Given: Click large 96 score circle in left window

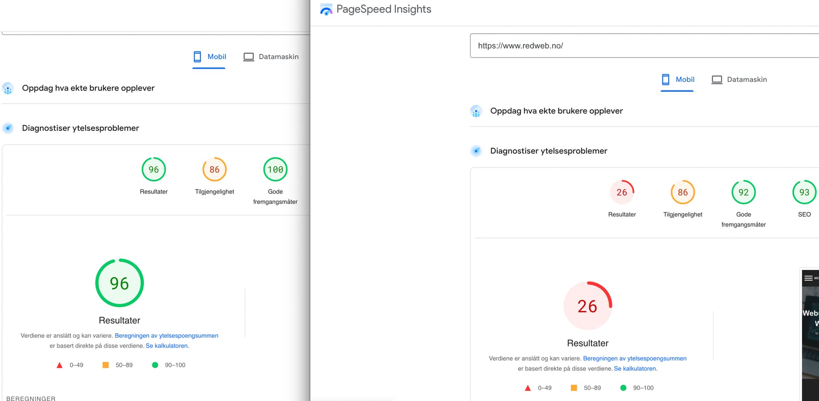Looking at the screenshot, I should pyautogui.click(x=119, y=283).
